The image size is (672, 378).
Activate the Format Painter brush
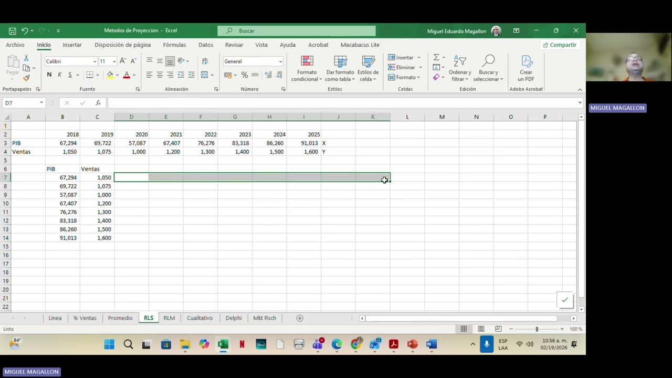(26, 78)
